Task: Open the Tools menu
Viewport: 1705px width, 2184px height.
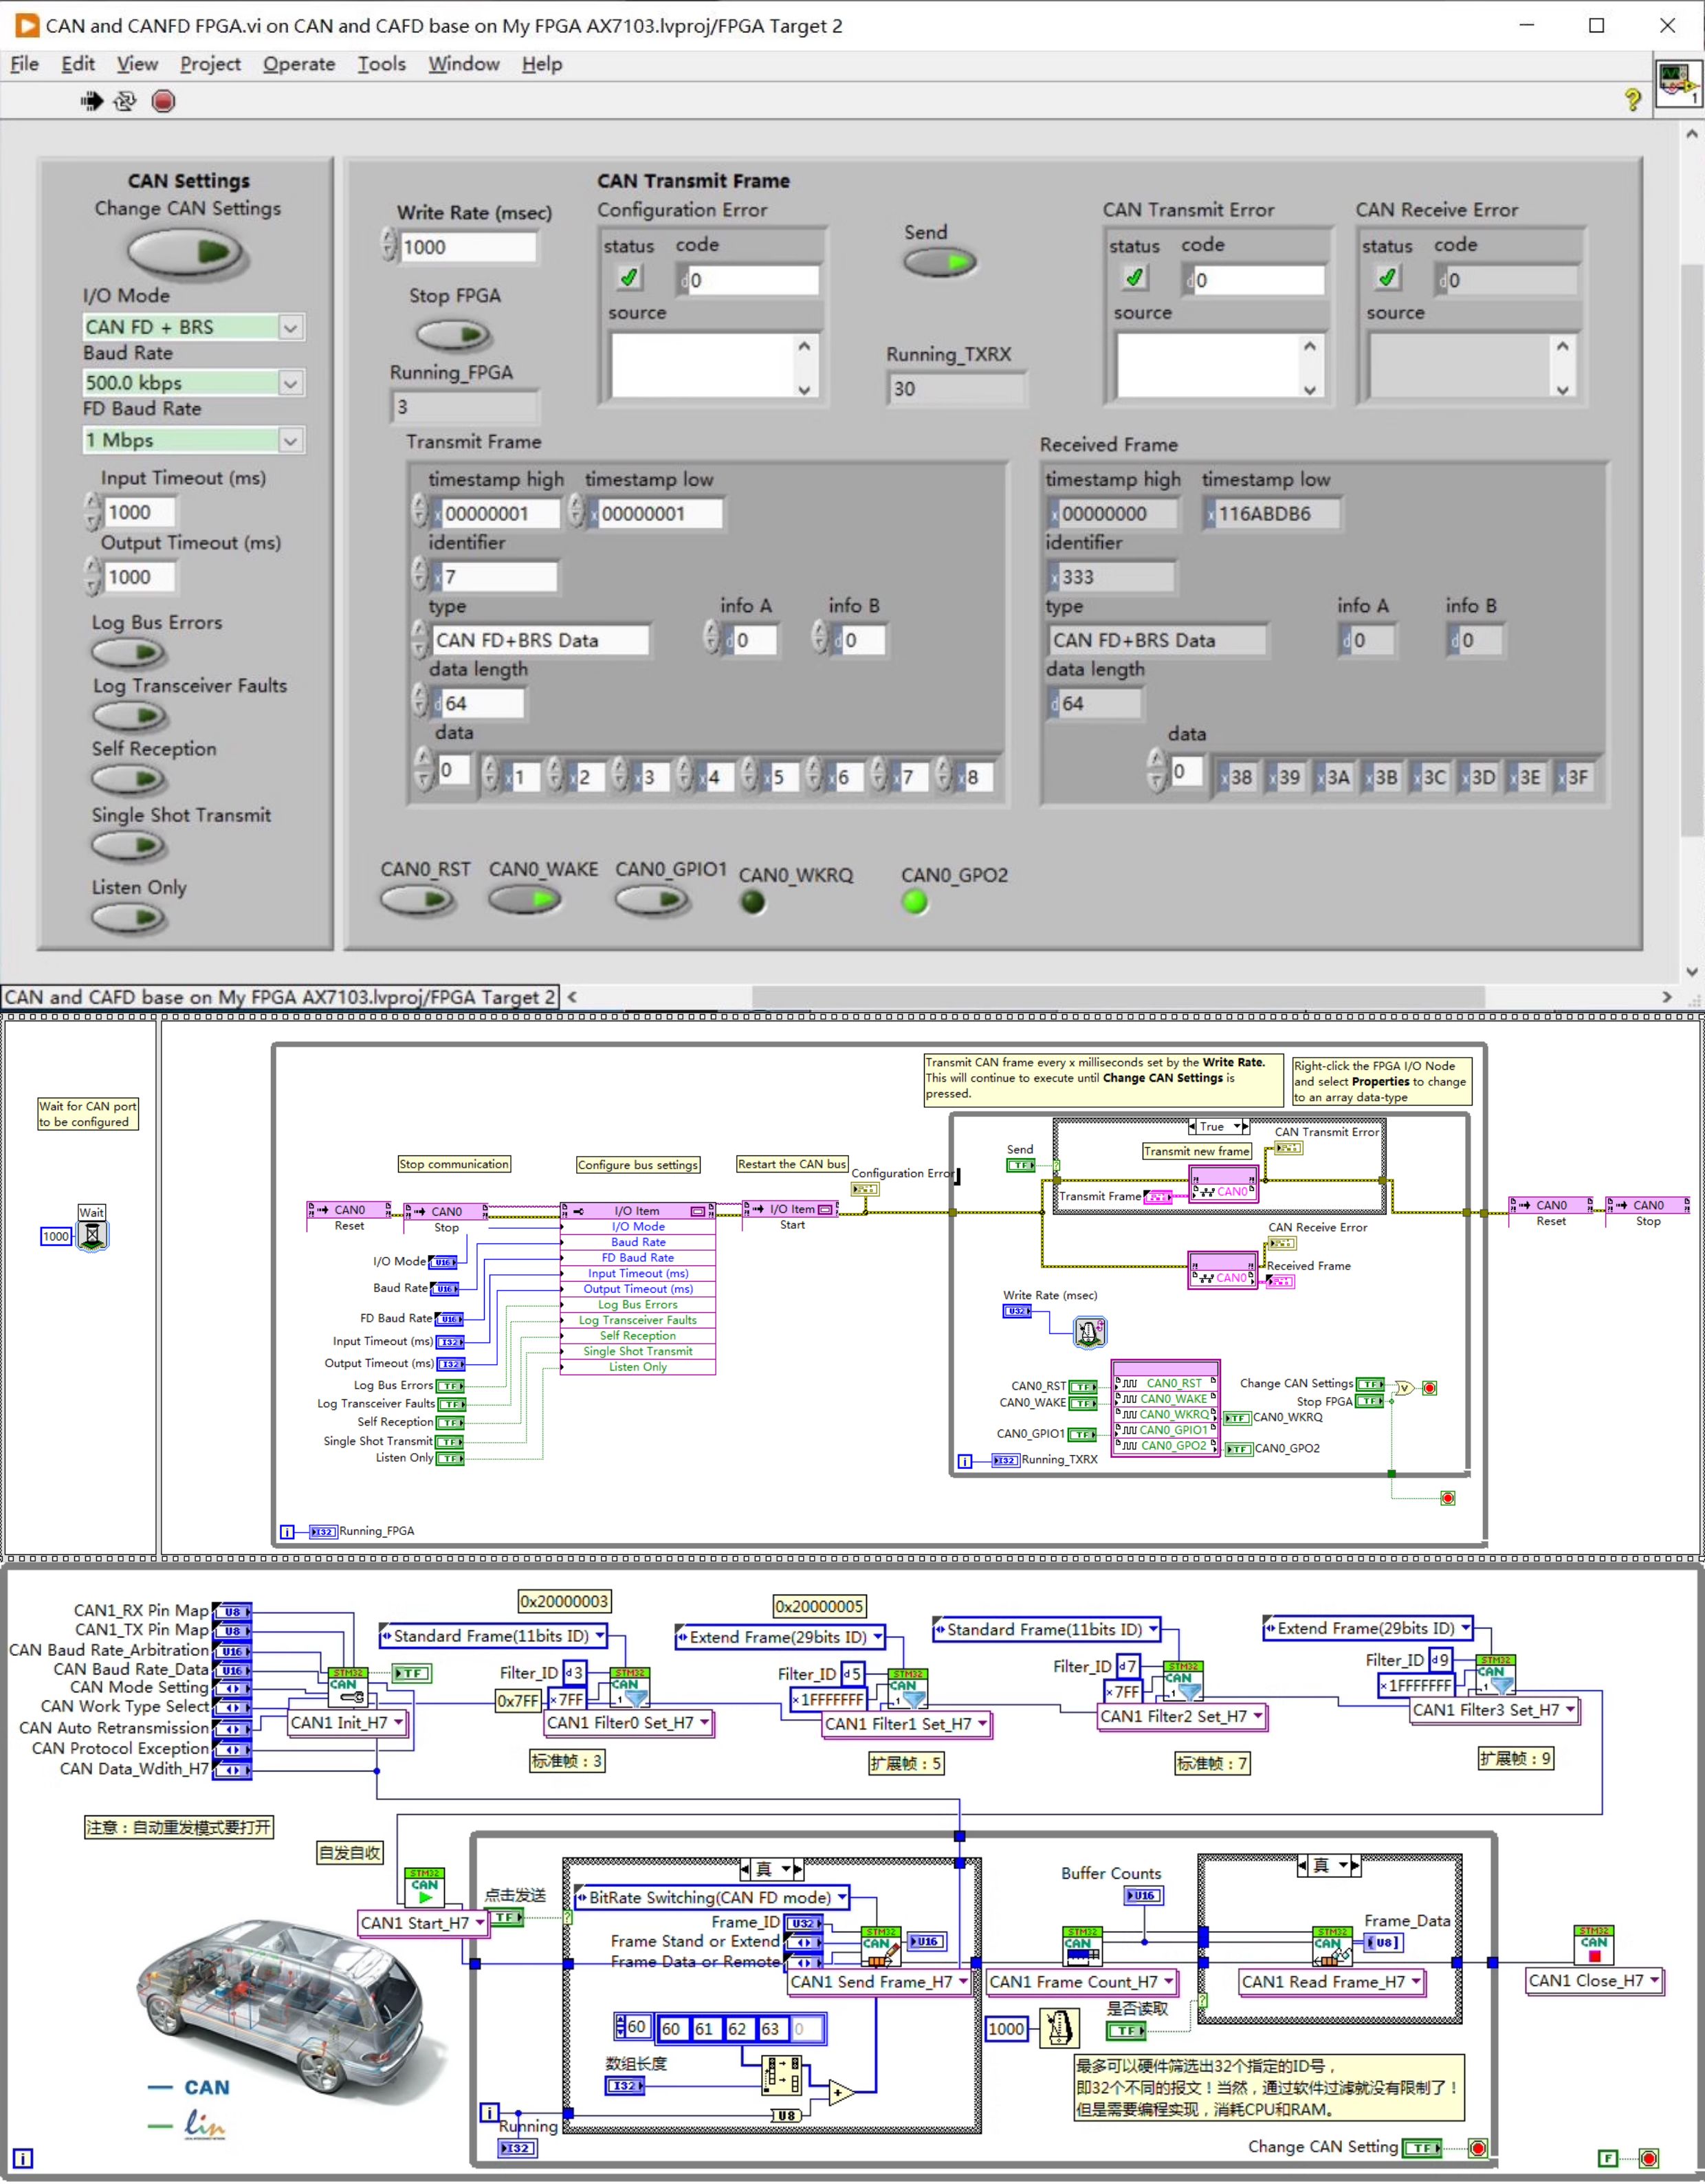Action: tap(381, 64)
